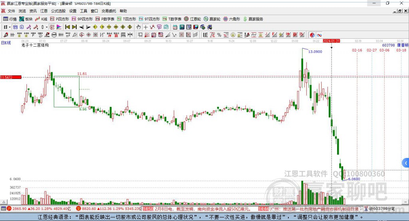The width and height of the screenshot is (409, 221).
Task: Click the 赢家服务 service button
Action: 253,19
